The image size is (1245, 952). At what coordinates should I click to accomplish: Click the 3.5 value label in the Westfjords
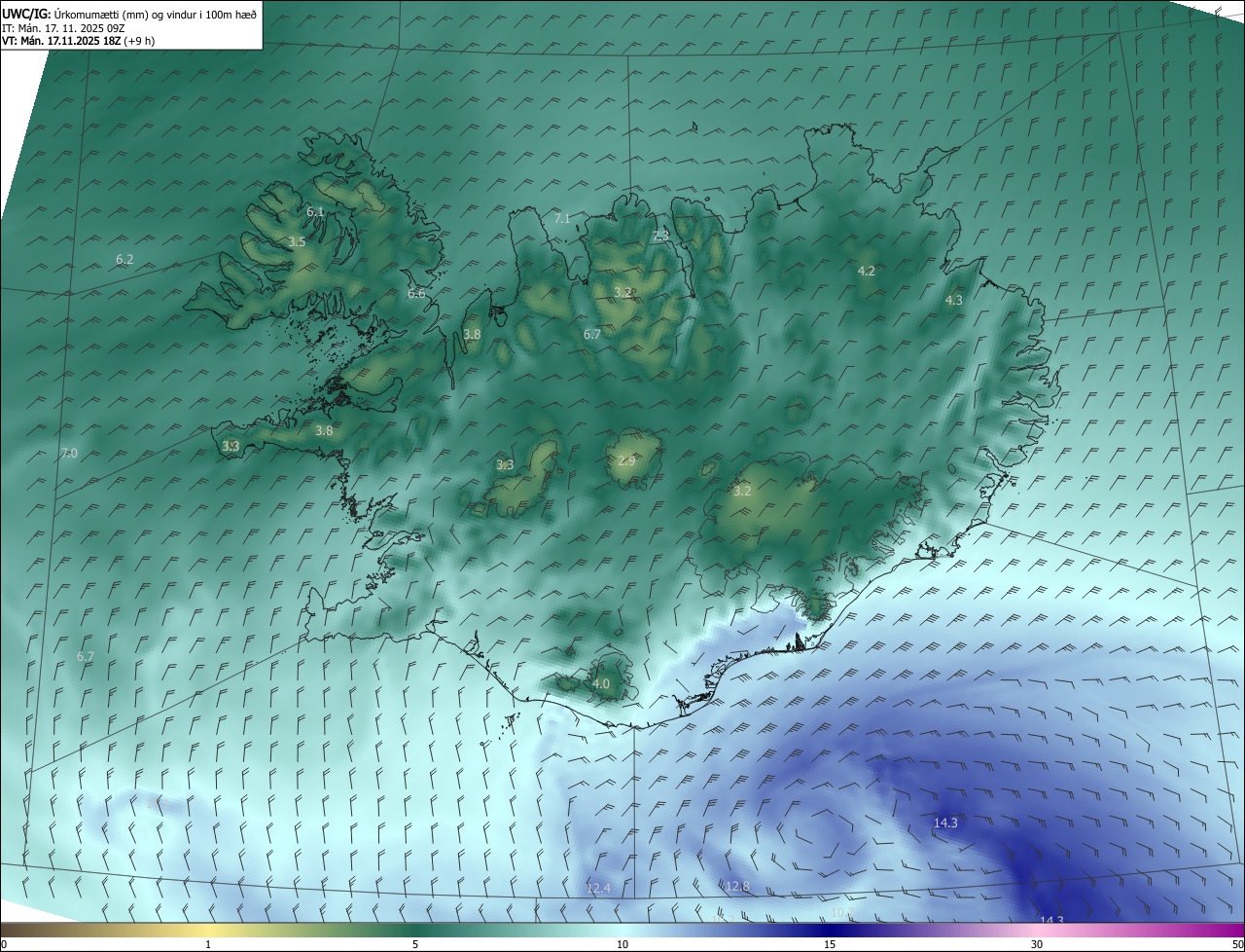click(x=297, y=241)
